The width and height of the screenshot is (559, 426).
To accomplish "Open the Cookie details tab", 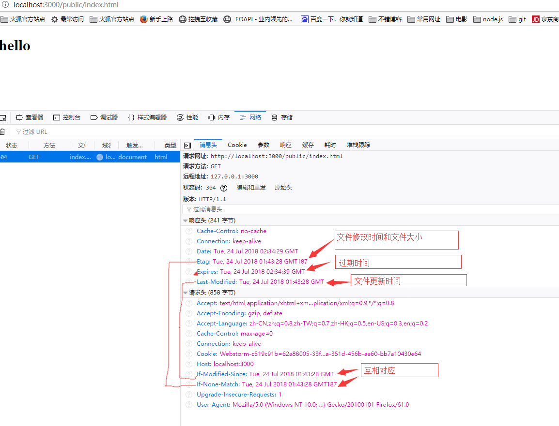I will tap(237, 145).
